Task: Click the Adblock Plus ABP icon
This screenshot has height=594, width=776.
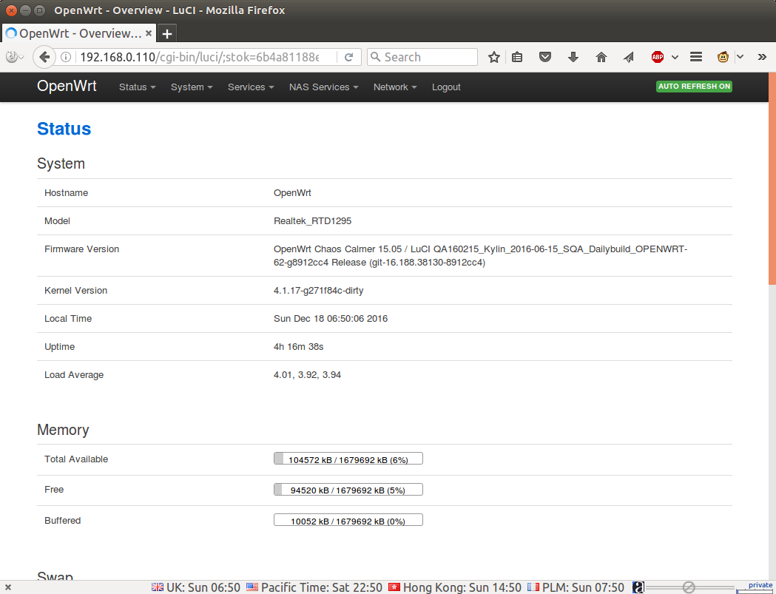Action: 657,57
